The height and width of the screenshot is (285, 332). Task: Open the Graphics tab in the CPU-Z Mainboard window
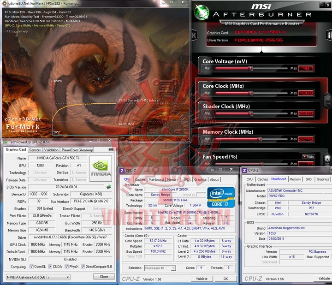click(323, 179)
